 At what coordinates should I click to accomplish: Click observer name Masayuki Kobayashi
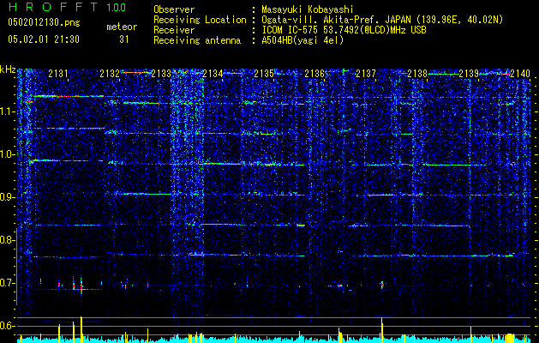307,9
